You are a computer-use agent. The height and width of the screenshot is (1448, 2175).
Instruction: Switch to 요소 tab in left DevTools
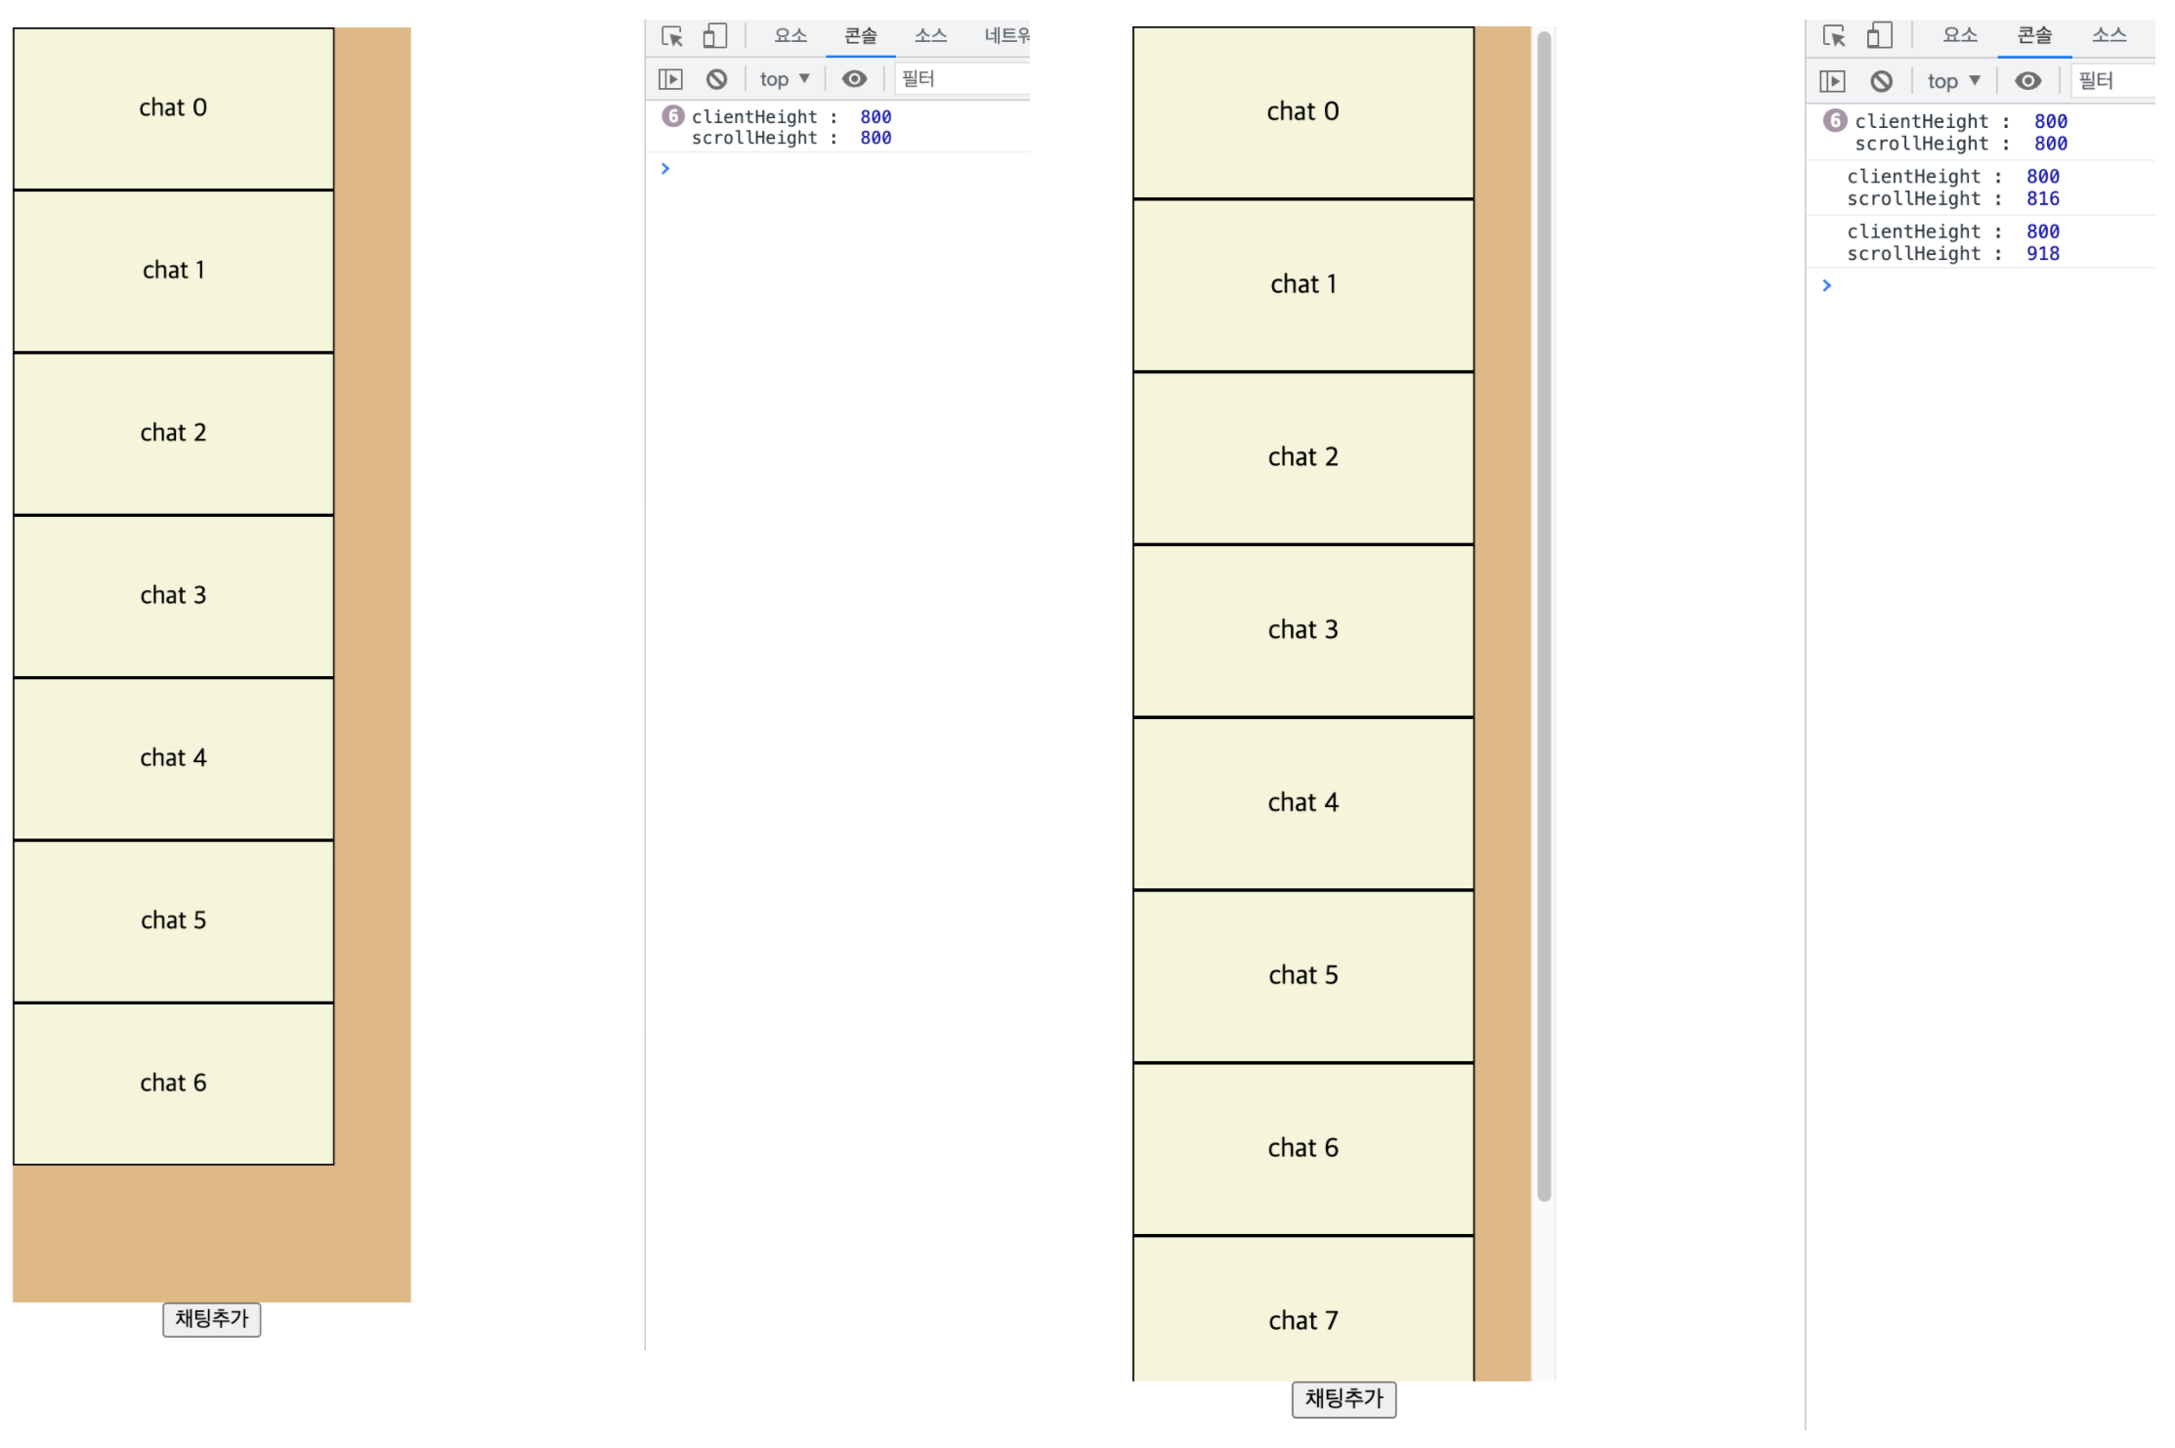point(790,36)
